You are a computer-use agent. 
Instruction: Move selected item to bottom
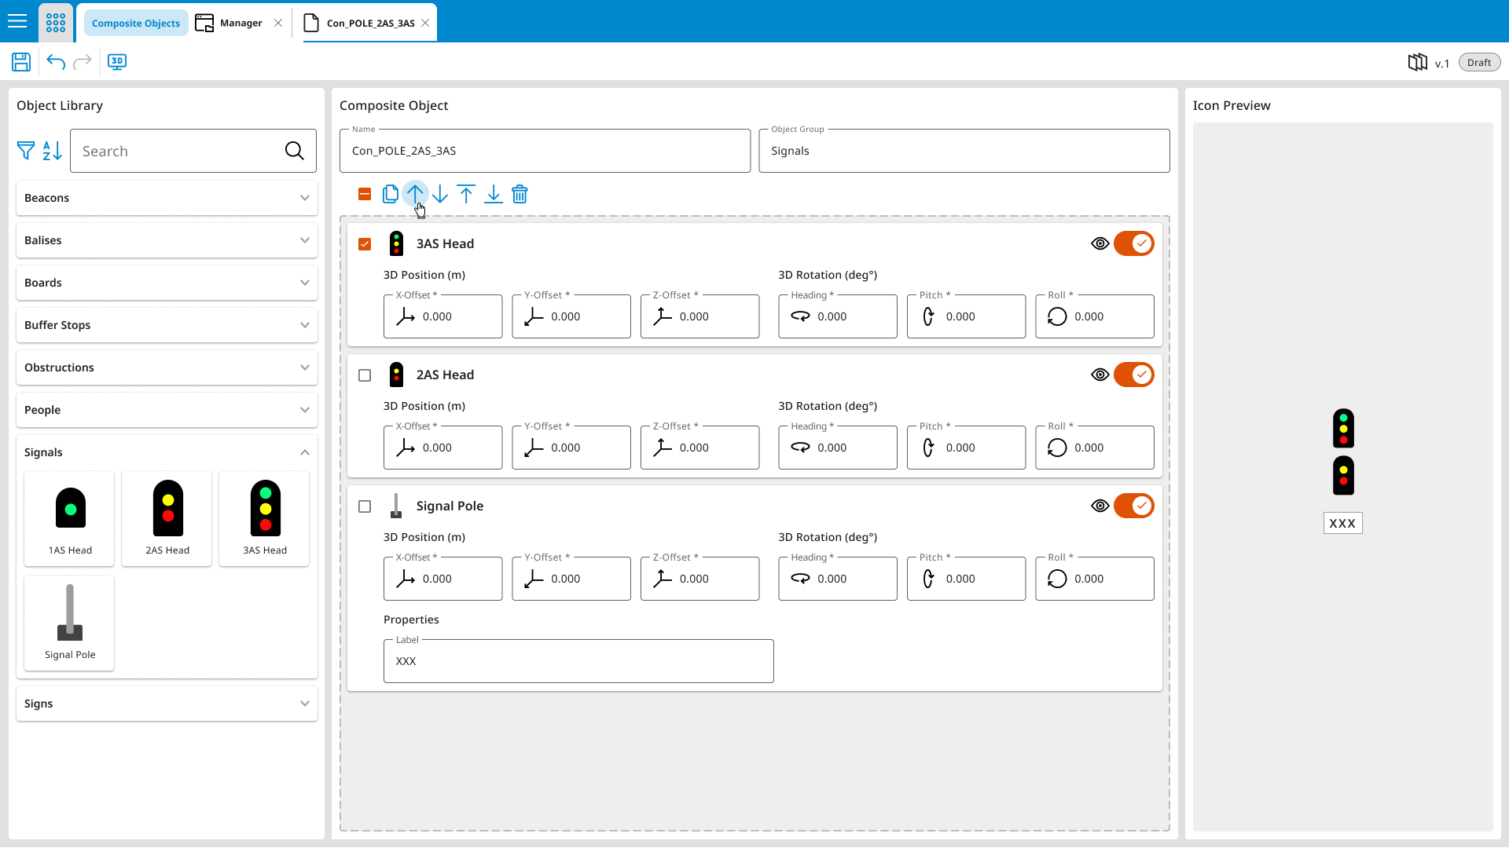pos(493,195)
